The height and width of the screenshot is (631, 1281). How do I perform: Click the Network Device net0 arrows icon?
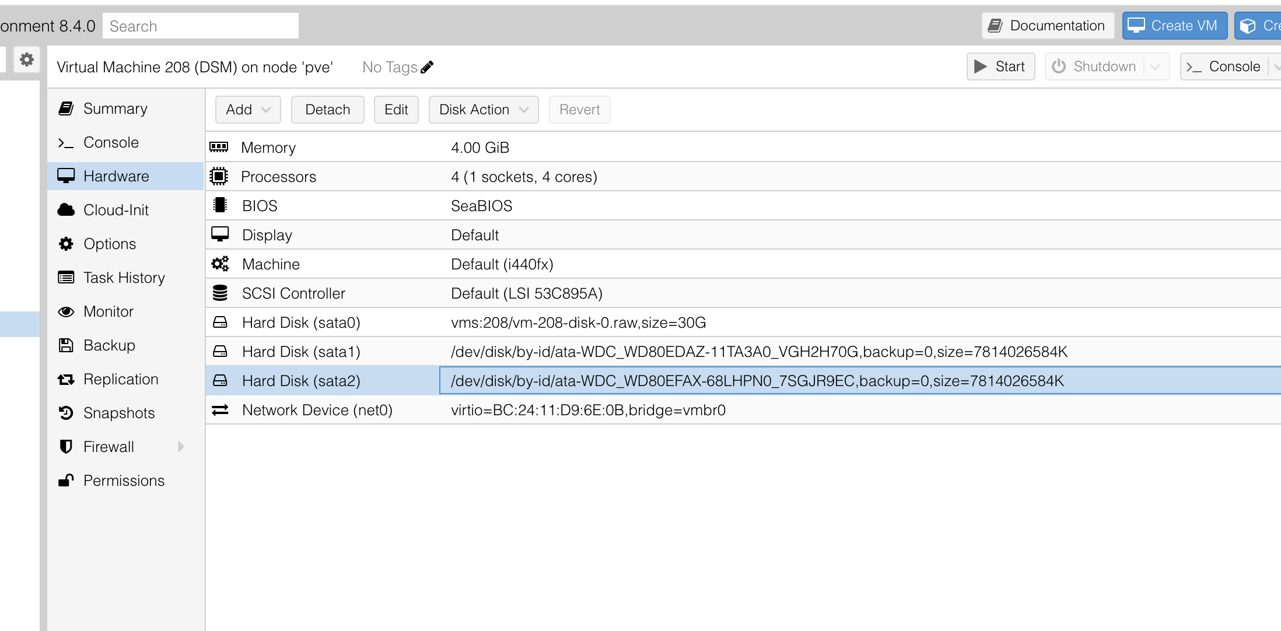click(220, 410)
